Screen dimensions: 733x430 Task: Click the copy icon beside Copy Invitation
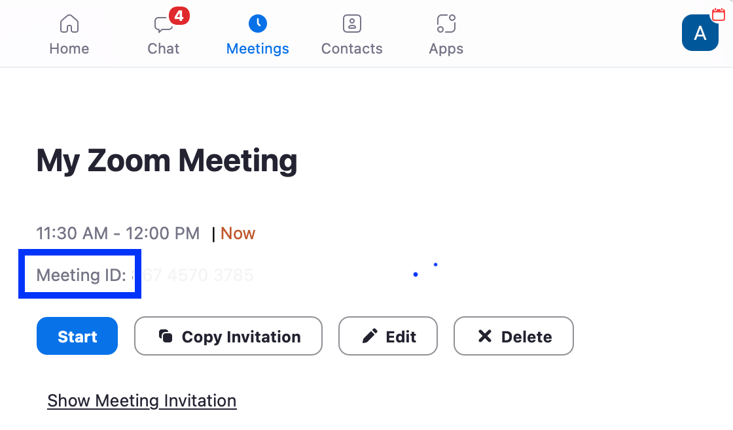point(166,336)
